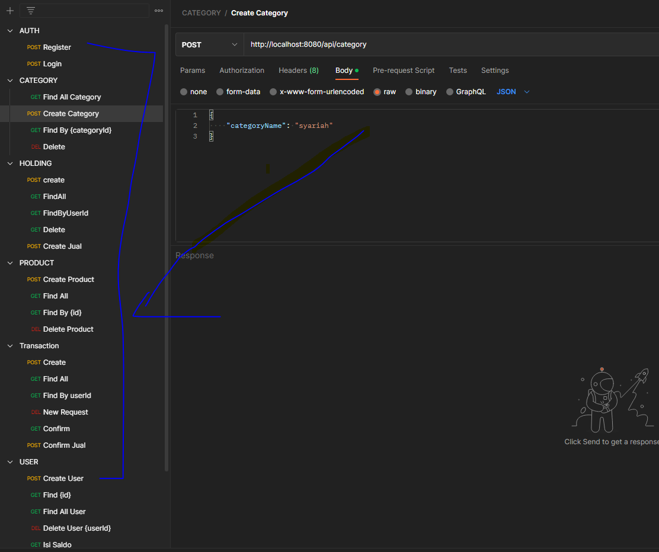Image resolution: width=659 pixels, height=552 pixels.
Task: Select x-www-form-urlencoded radio option
Action: point(273,92)
